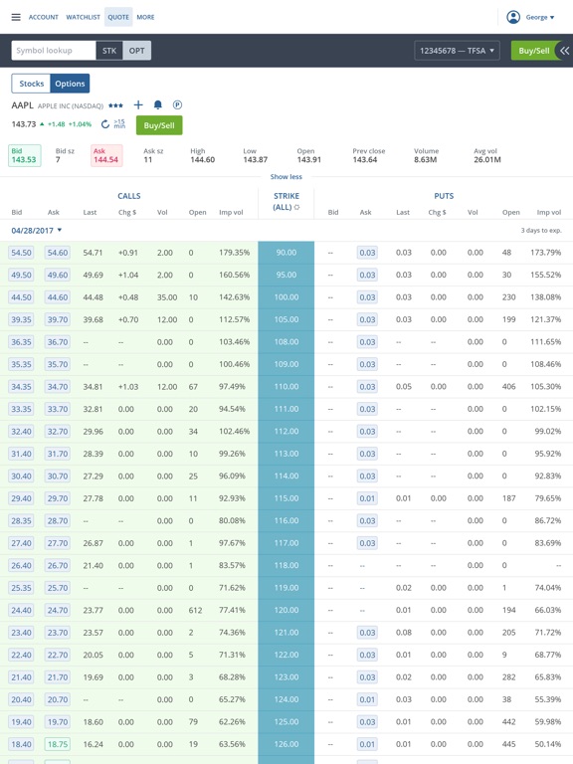Click the circled P icon next to AAPL
The width and height of the screenshot is (573, 764).
point(177,104)
